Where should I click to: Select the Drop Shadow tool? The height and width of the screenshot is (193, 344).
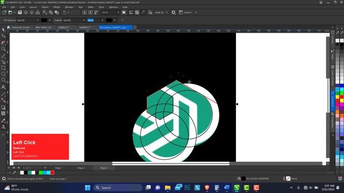(x=3, y=107)
